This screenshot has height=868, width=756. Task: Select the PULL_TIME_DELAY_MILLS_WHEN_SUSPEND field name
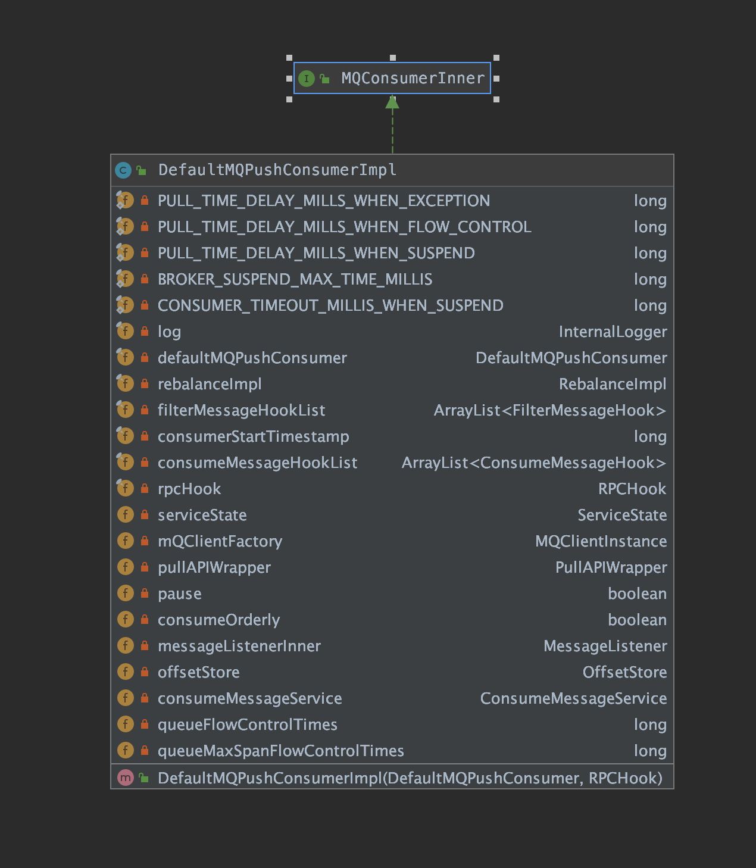[x=316, y=253]
